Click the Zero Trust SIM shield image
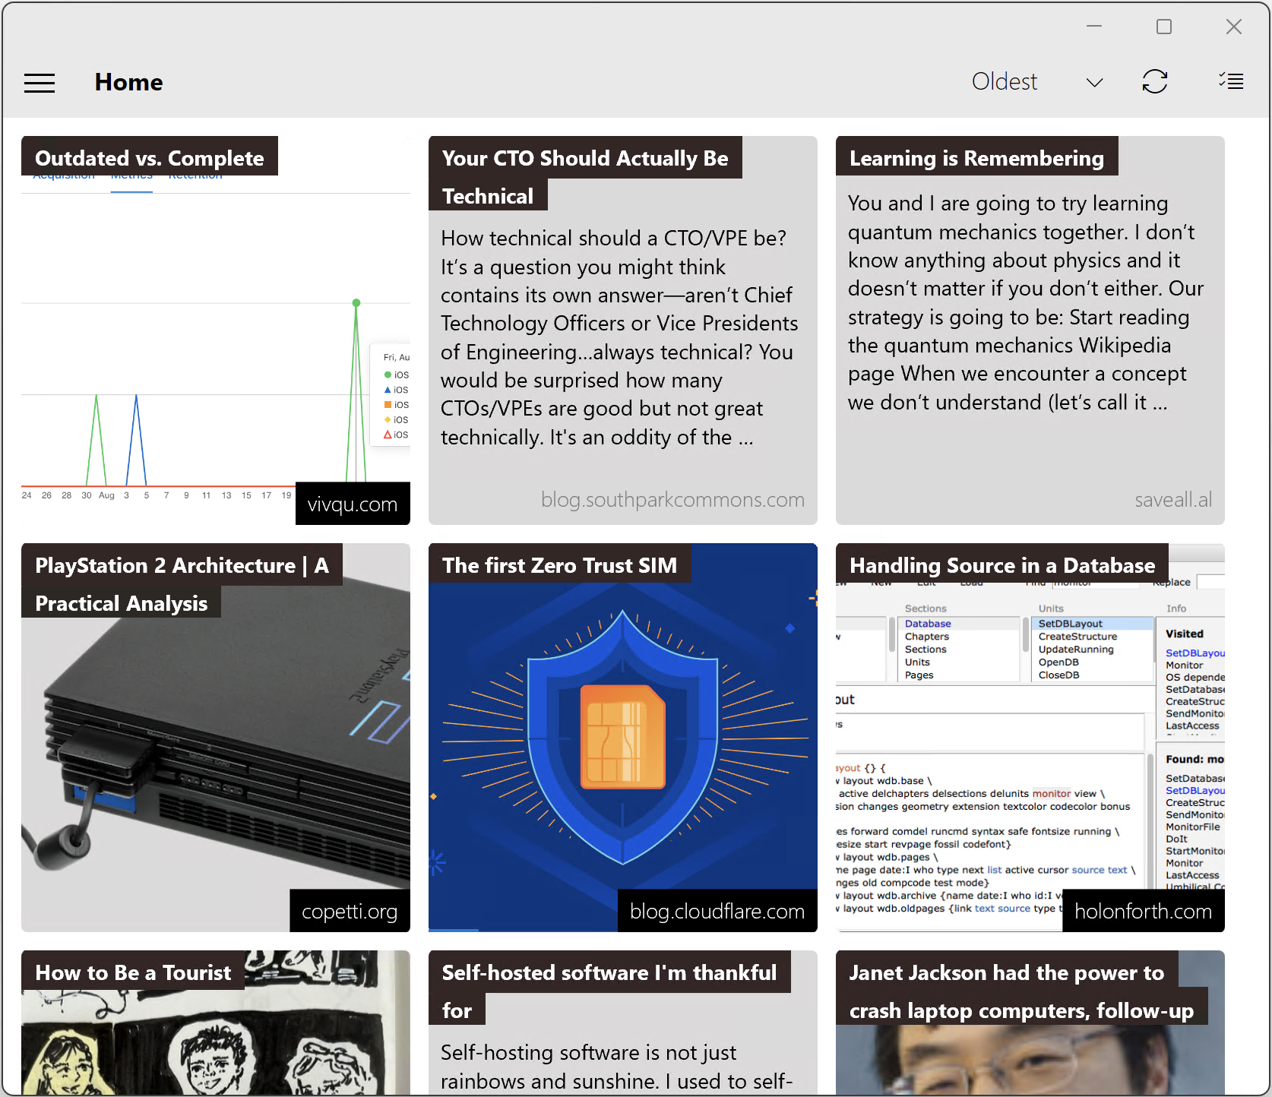This screenshot has width=1272, height=1097. (x=623, y=737)
